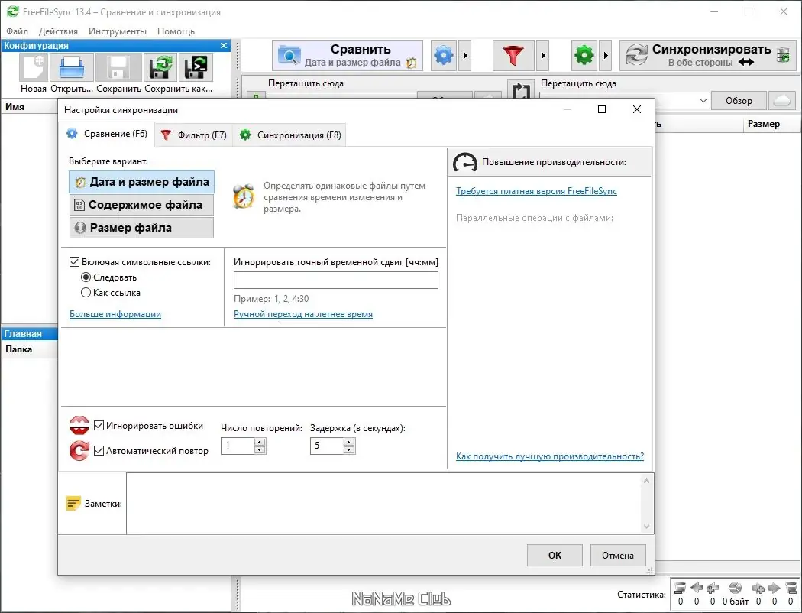
Task: Click the ignore errors red icon
Action: point(79,425)
